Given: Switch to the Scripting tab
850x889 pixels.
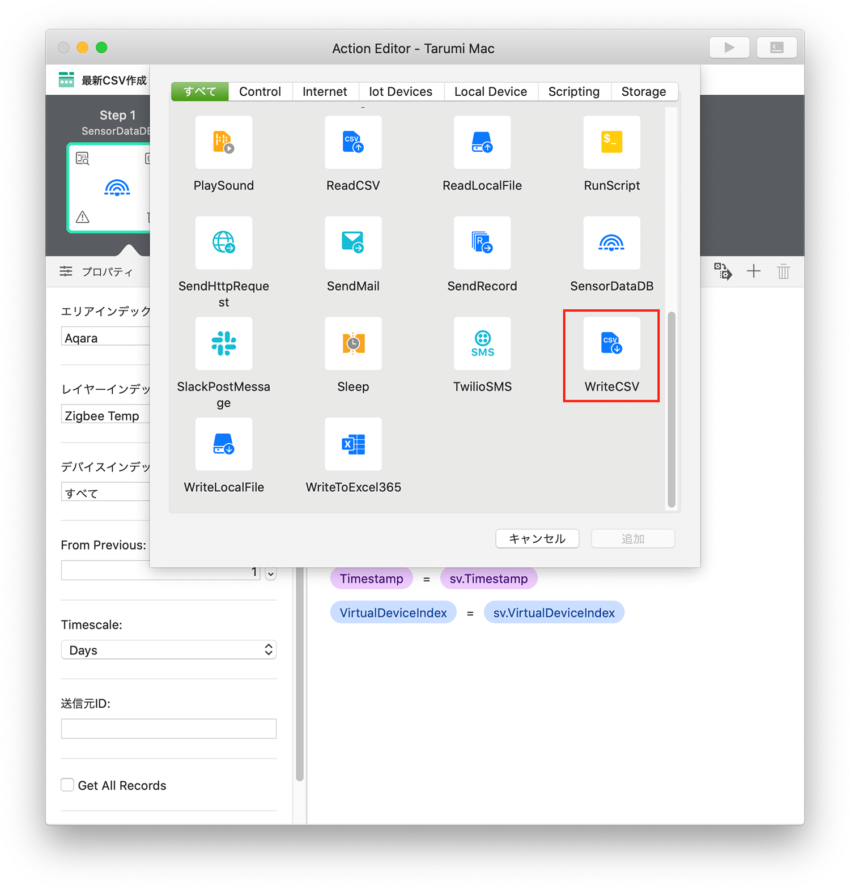Looking at the screenshot, I should pyautogui.click(x=574, y=92).
